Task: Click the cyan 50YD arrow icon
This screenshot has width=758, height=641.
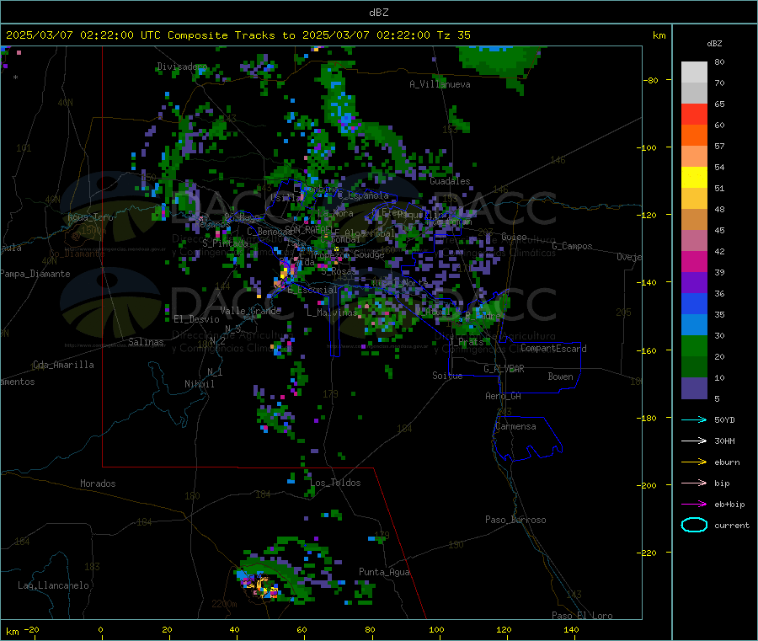Action: pos(694,419)
